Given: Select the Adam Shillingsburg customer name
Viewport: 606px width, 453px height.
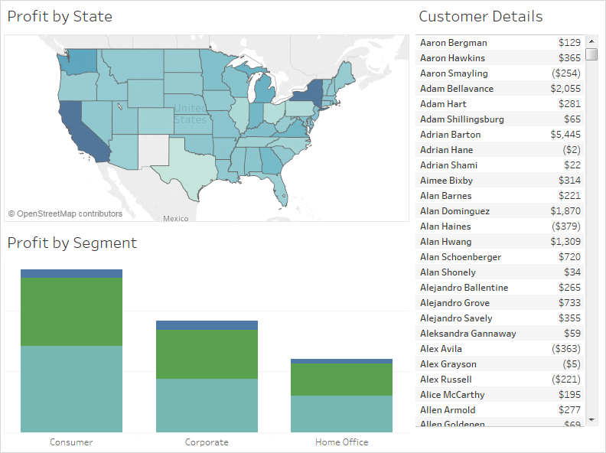Looking at the screenshot, I should click(x=462, y=119).
